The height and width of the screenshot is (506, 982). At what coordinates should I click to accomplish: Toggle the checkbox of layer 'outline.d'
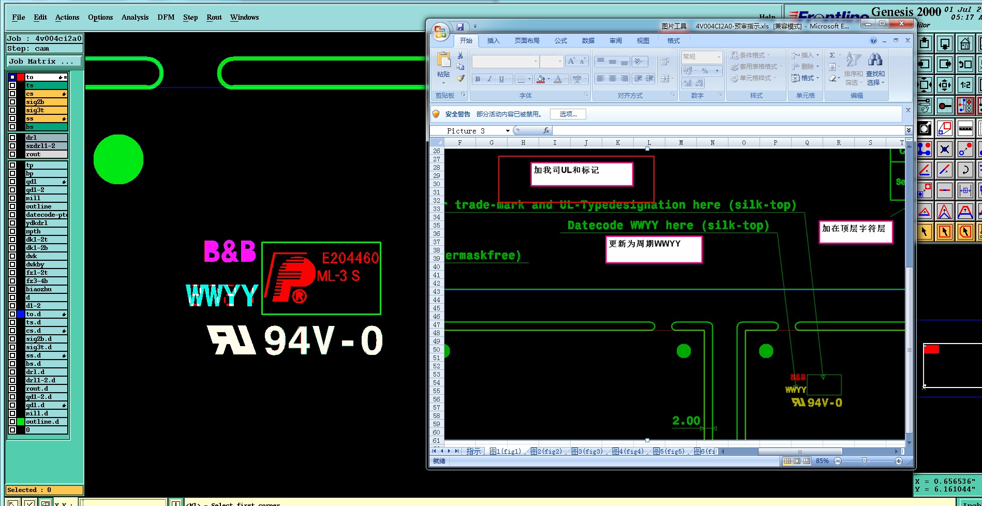(12, 422)
